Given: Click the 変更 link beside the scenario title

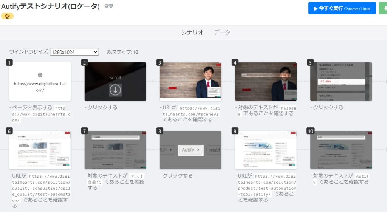Looking at the screenshot, I should 108,6.
